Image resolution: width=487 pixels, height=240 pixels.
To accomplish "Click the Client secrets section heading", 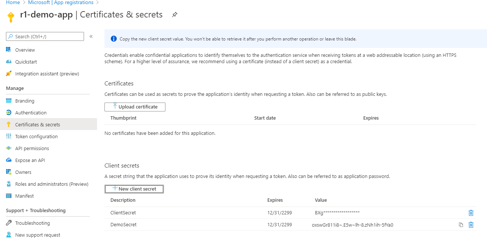I will click(122, 165).
